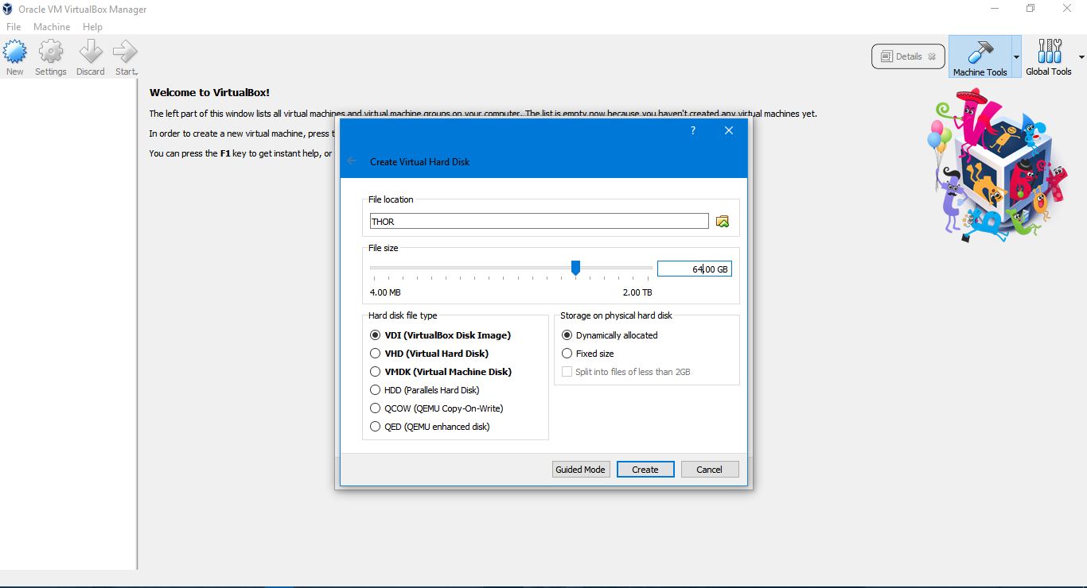The height and width of the screenshot is (588, 1087).
Task: Click the pin icon on the Details button
Action: point(932,56)
